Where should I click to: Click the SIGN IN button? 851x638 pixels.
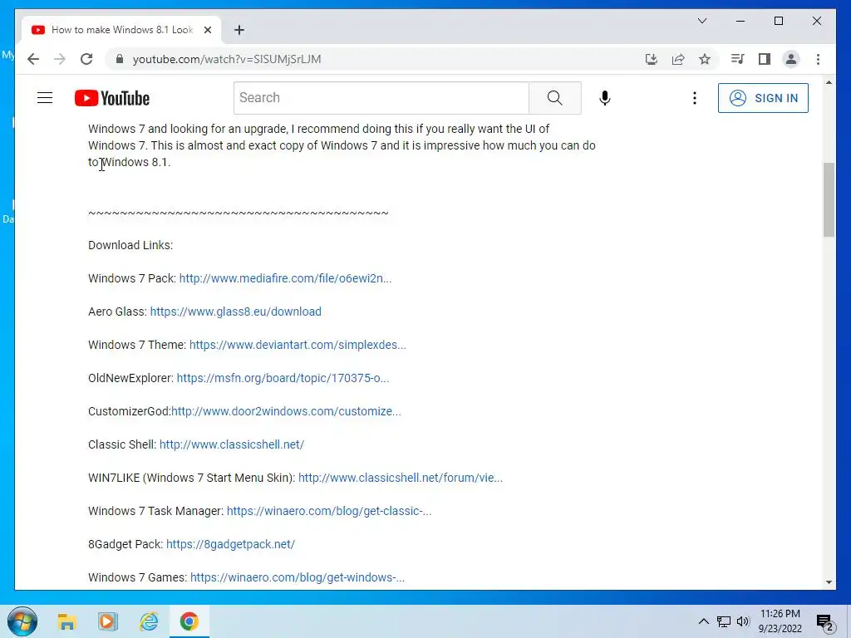click(763, 98)
